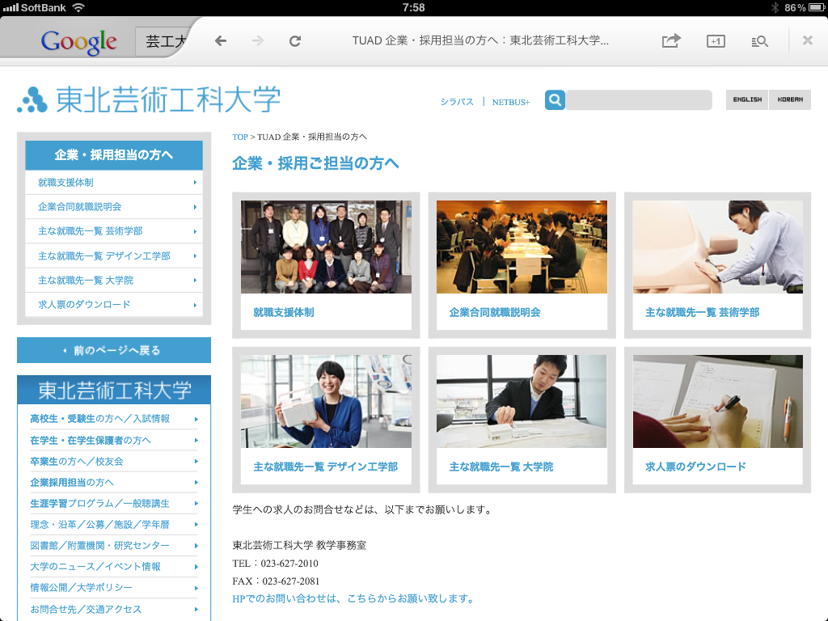The image size is (828, 621).
Task: Click card caption 求人票のダウンロード
Action: [x=695, y=467]
